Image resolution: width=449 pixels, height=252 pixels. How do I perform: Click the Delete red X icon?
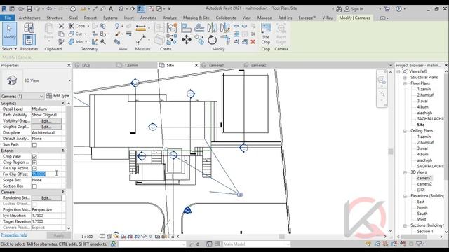tap(253, 42)
